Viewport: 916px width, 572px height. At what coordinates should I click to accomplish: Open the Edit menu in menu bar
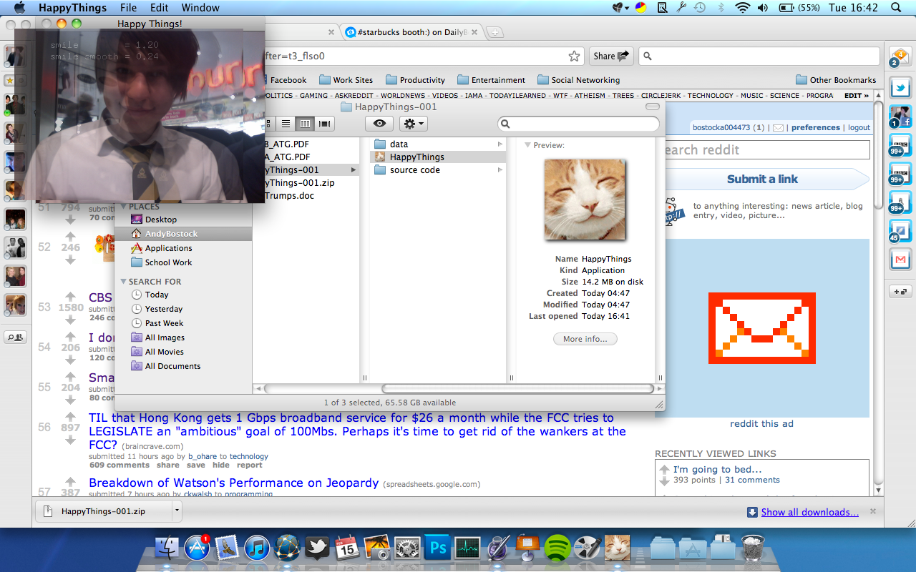click(159, 8)
